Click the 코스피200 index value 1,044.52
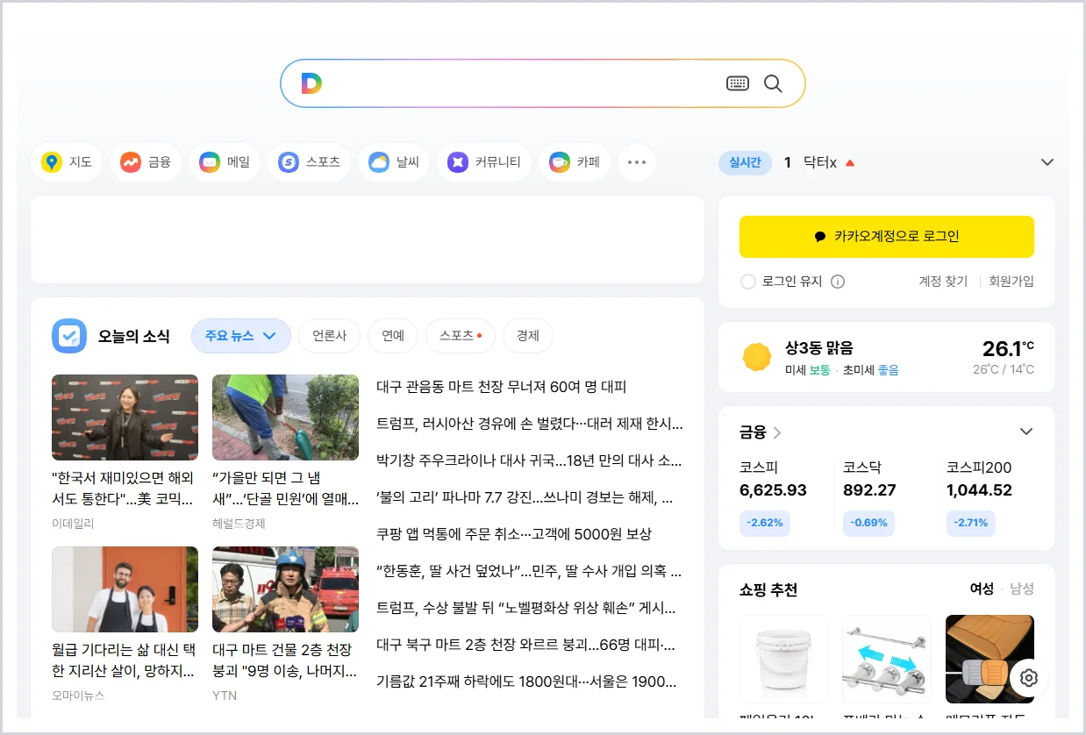This screenshot has width=1086, height=735. click(979, 490)
